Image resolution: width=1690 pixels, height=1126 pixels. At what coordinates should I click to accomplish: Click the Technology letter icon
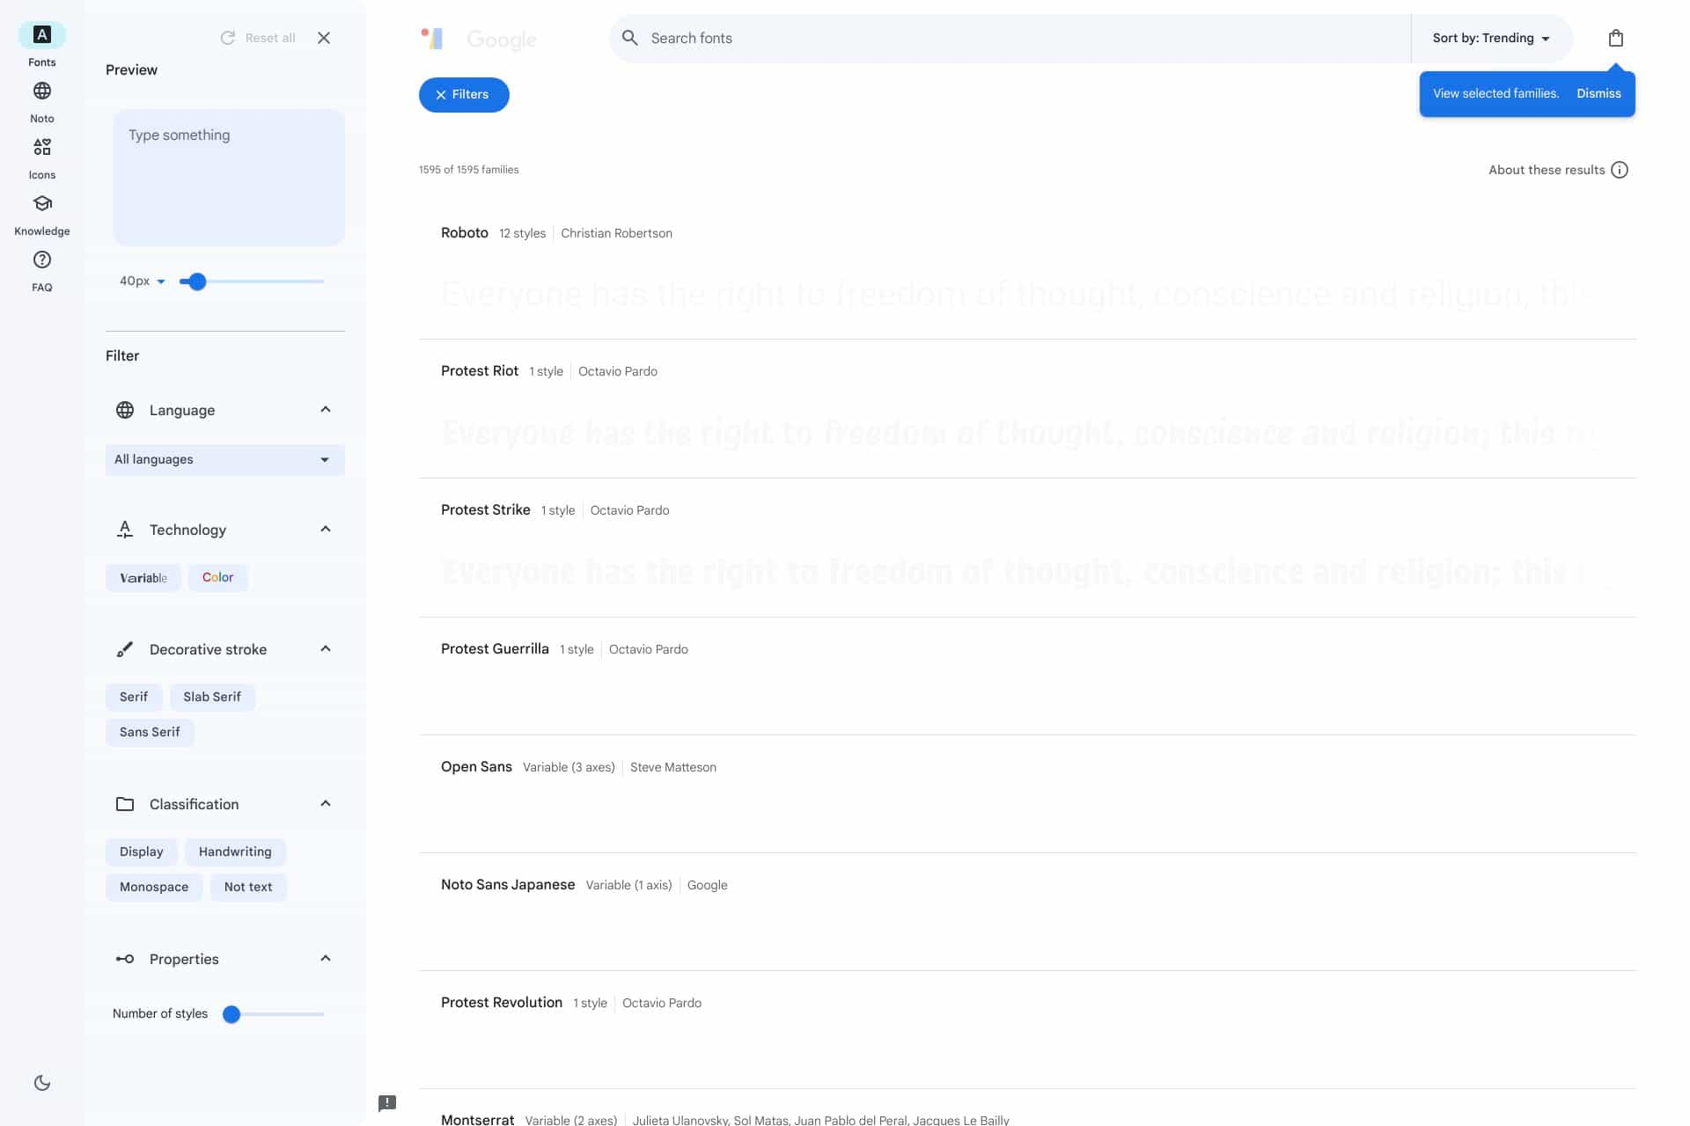125,530
